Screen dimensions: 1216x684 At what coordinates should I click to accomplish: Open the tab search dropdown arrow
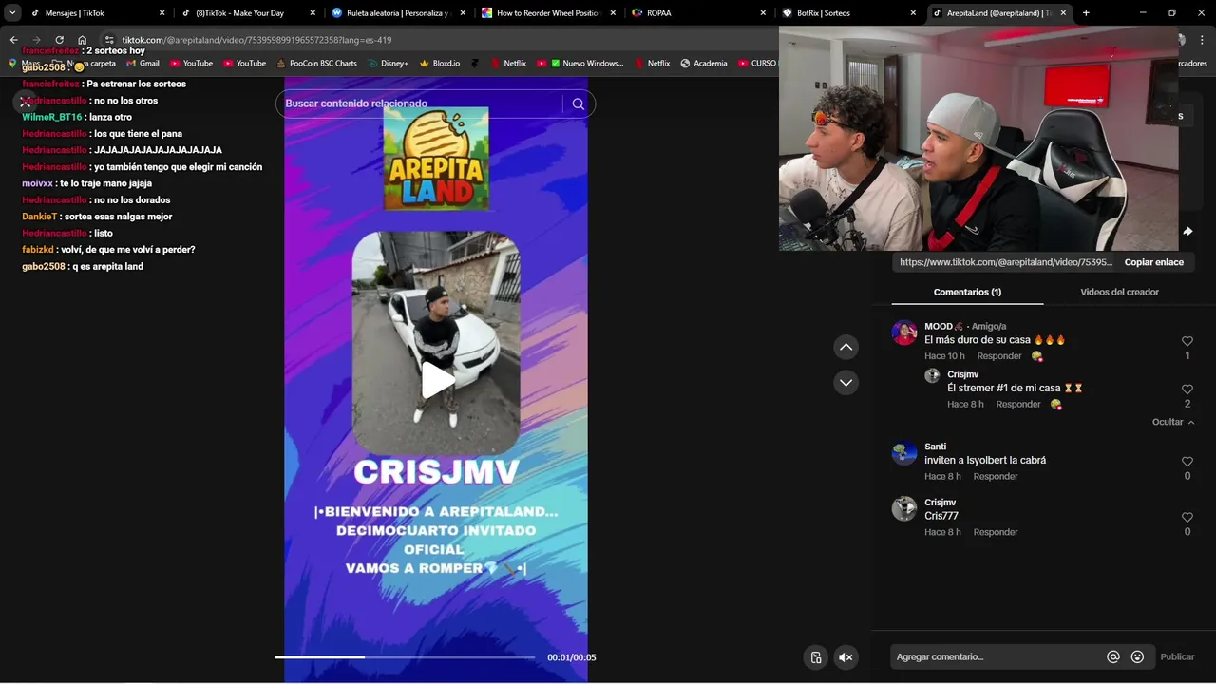coord(12,13)
